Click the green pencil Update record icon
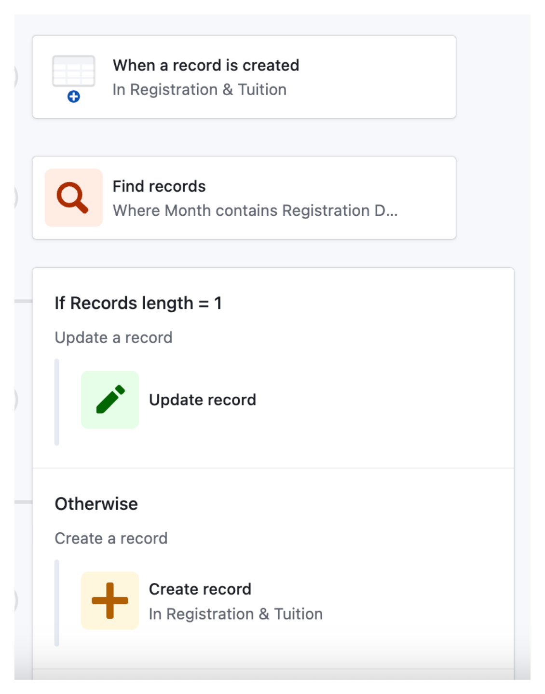 pyautogui.click(x=109, y=400)
